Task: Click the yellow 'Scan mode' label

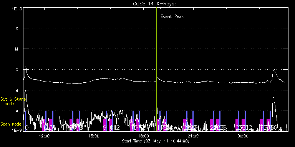Action: coord(11,124)
